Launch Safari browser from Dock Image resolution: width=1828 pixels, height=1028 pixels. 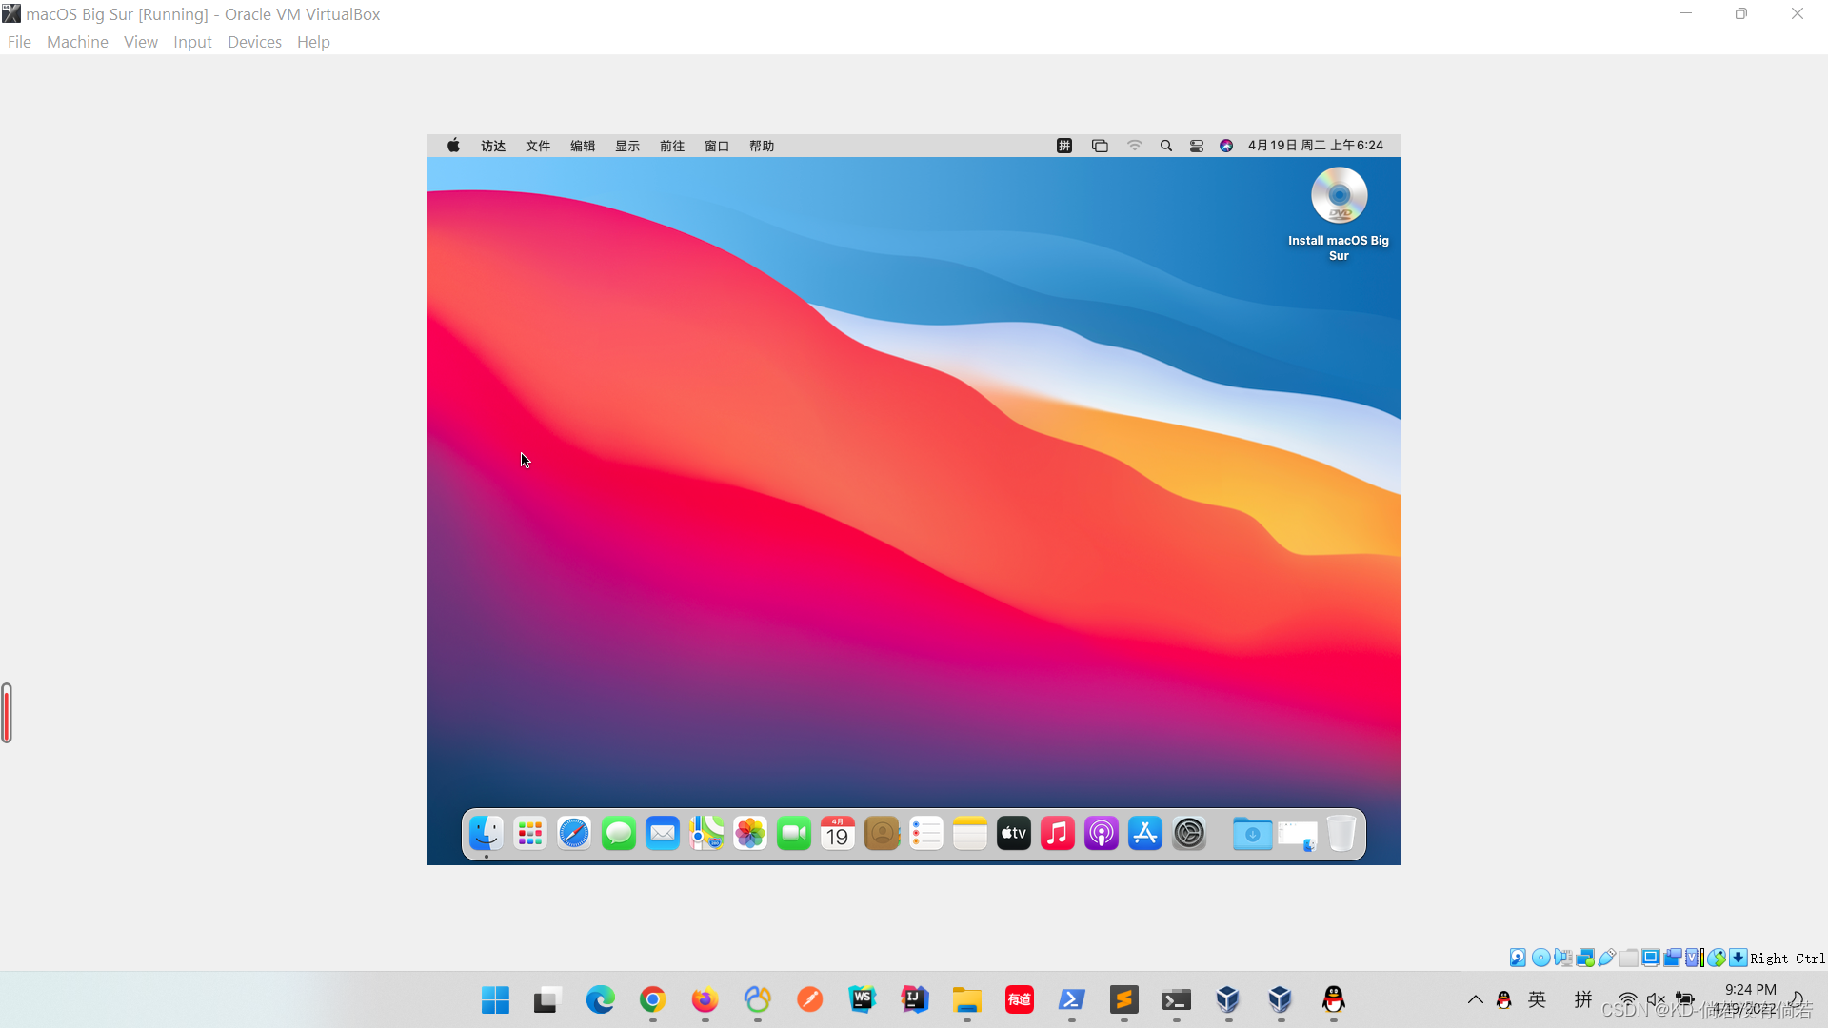[574, 834]
